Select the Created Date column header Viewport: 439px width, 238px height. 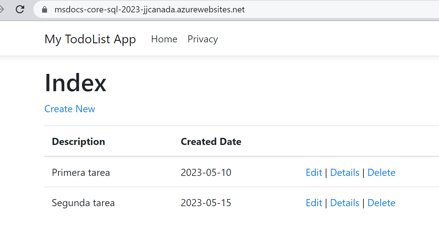(211, 142)
